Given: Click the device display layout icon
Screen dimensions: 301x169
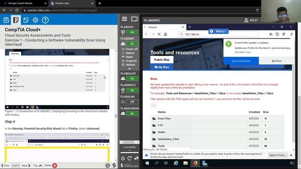Looking at the screenshot, I should click(135, 19).
